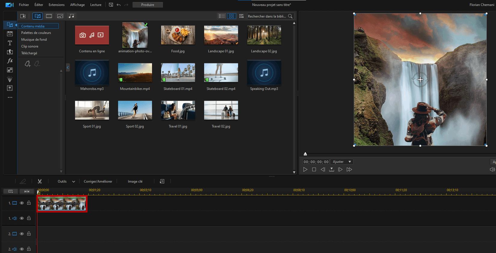Viewport: 496px width, 253px height.
Task: Open the library menu grid icon
Action: 241,16
